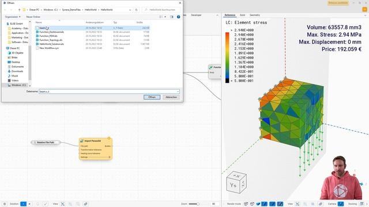369x207 pixels.
Task: Go up one folder level with the up arrow
Action: pyautogui.click(x=19, y=10)
